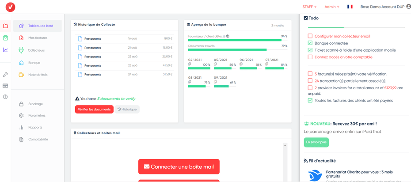Viewport: 411px width, 182px height.
Task: Open the Admin dropdown menu
Action: tap(331, 7)
